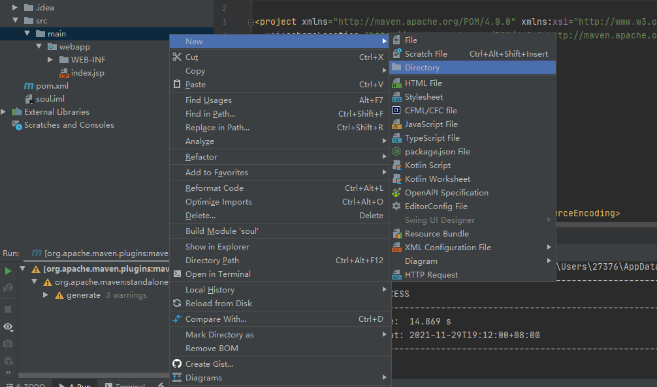Click the Kotlin Worksheet icon

396,179
